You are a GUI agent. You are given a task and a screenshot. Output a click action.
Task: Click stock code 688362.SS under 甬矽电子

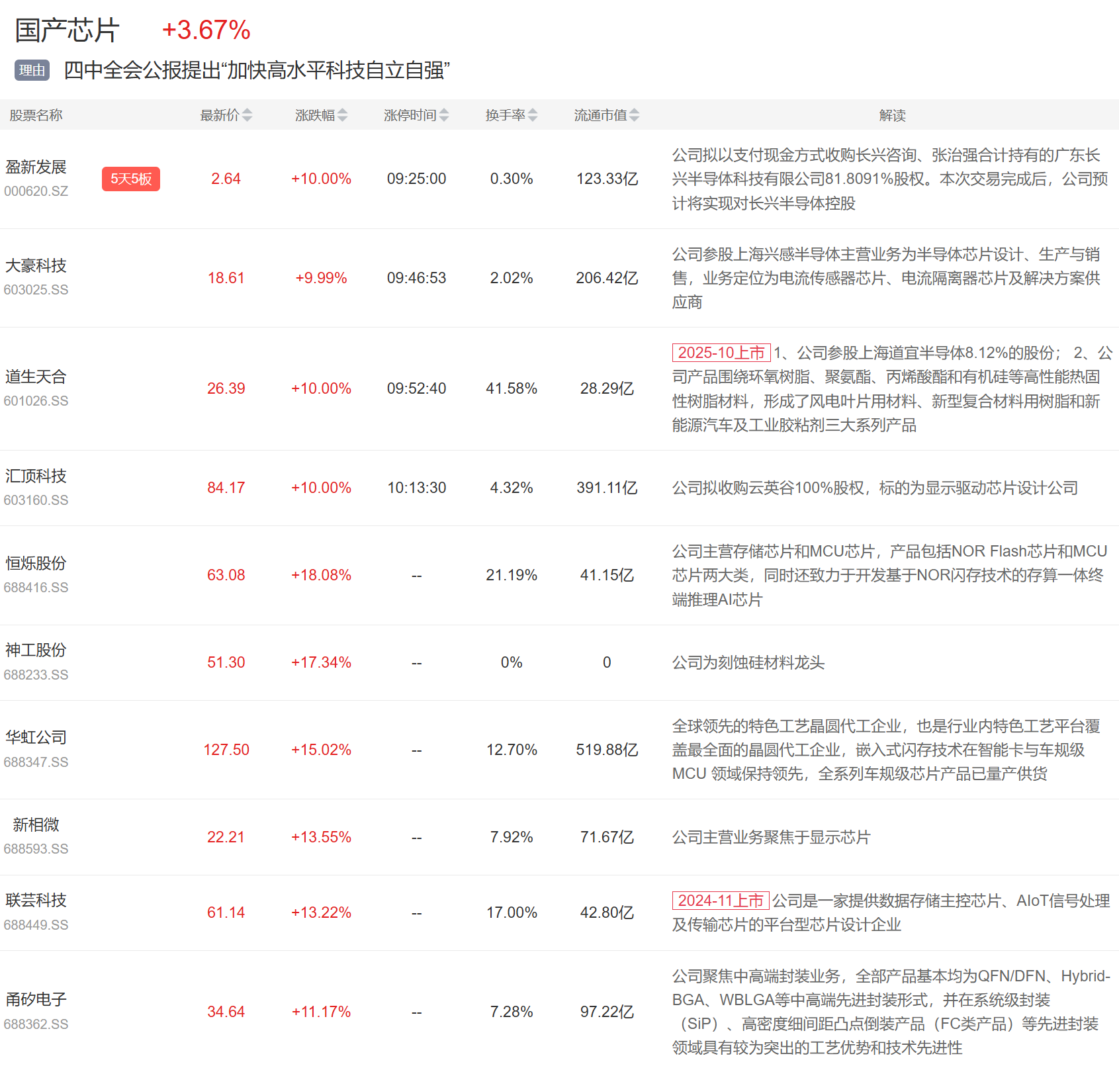(36, 1024)
